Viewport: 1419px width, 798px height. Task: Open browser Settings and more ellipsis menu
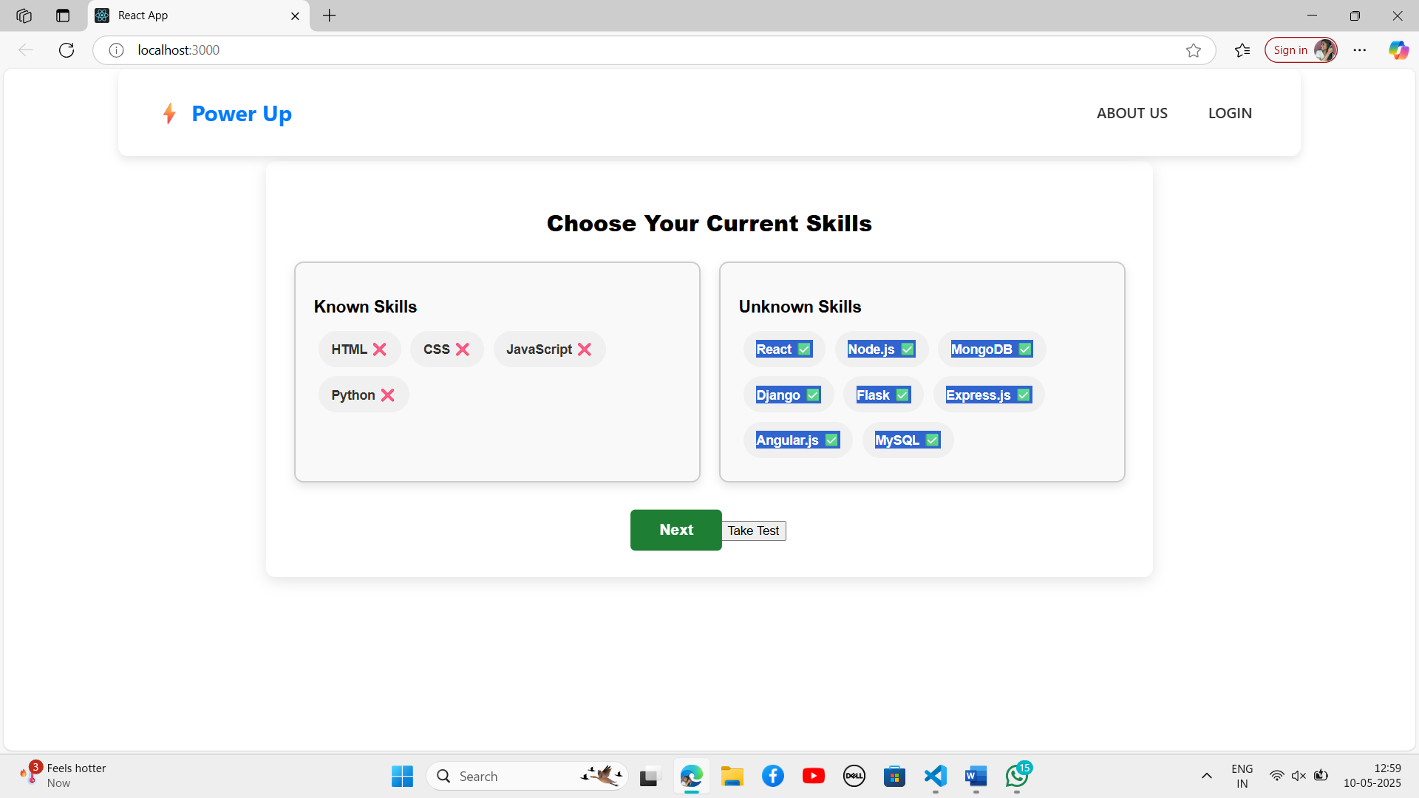tap(1359, 50)
